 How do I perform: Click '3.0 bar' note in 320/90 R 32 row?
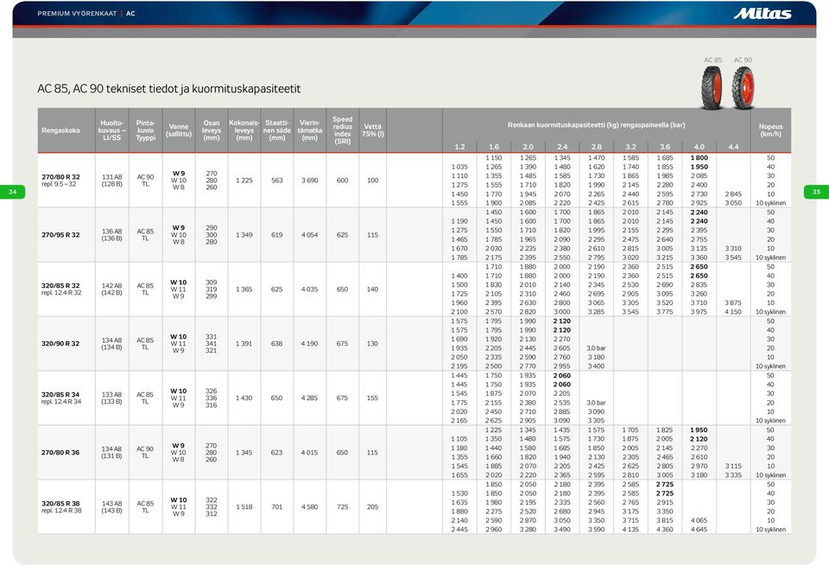pos(597,348)
